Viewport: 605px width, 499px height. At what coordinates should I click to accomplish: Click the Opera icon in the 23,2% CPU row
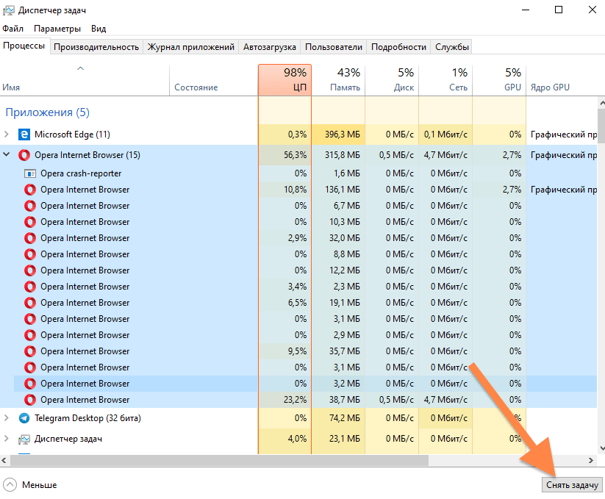30,400
